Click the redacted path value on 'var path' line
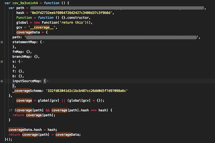215x143 pixels. click(117, 8)
